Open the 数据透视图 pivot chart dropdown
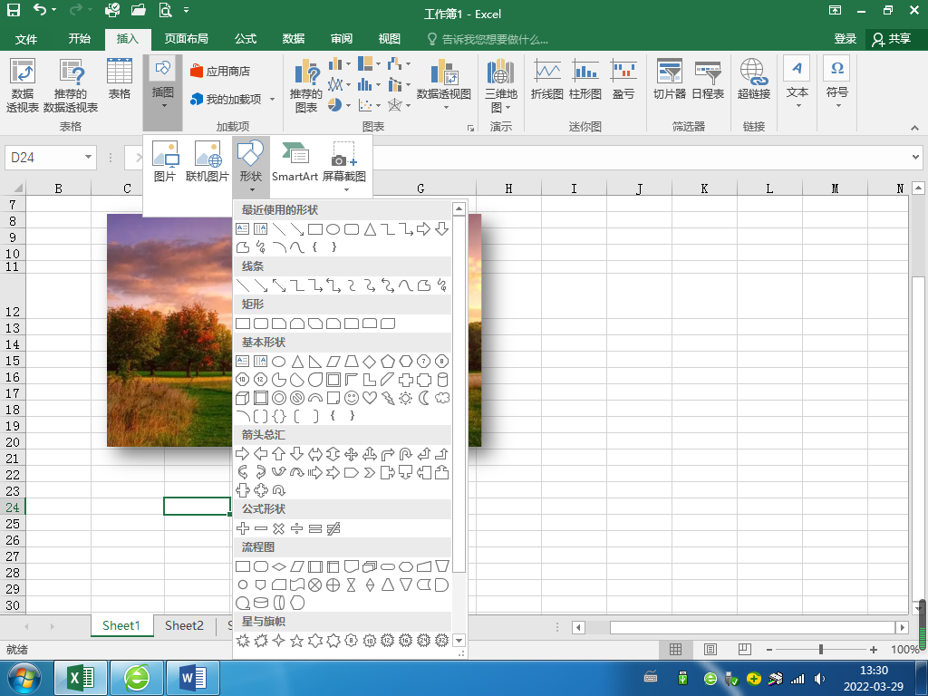Screen dimensions: 928x696 (x=446, y=108)
